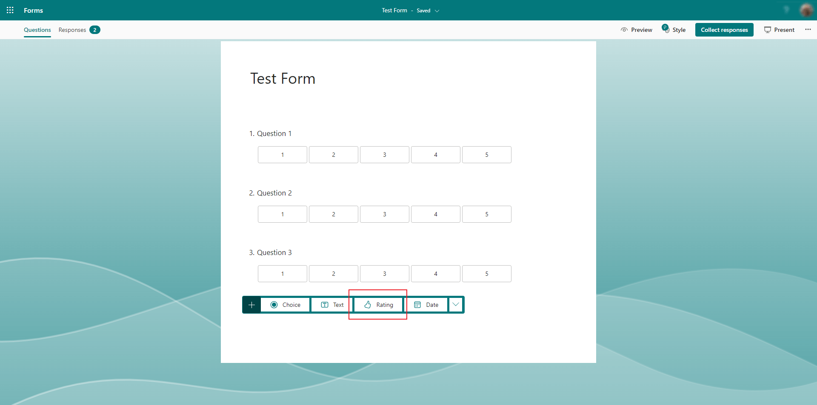817x405 pixels.
Task: Click the plus icon to add a question
Action: tap(251, 305)
